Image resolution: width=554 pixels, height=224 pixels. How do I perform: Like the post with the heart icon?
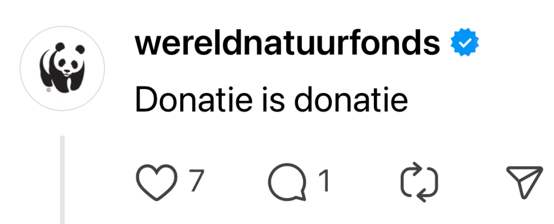pyautogui.click(x=156, y=182)
